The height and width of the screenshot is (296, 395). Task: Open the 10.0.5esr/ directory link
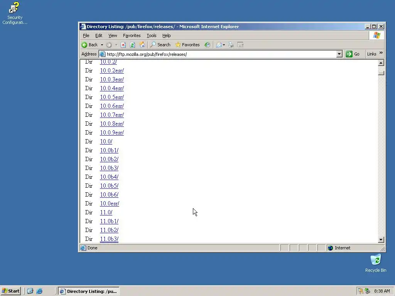point(112,97)
